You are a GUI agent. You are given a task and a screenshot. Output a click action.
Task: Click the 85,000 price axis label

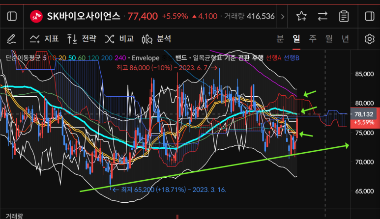click(x=364, y=74)
